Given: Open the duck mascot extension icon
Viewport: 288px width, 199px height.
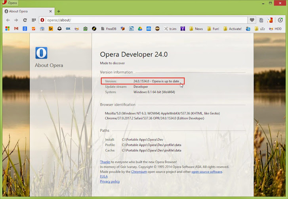Looking at the screenshot, I should (x=270, y=20).
